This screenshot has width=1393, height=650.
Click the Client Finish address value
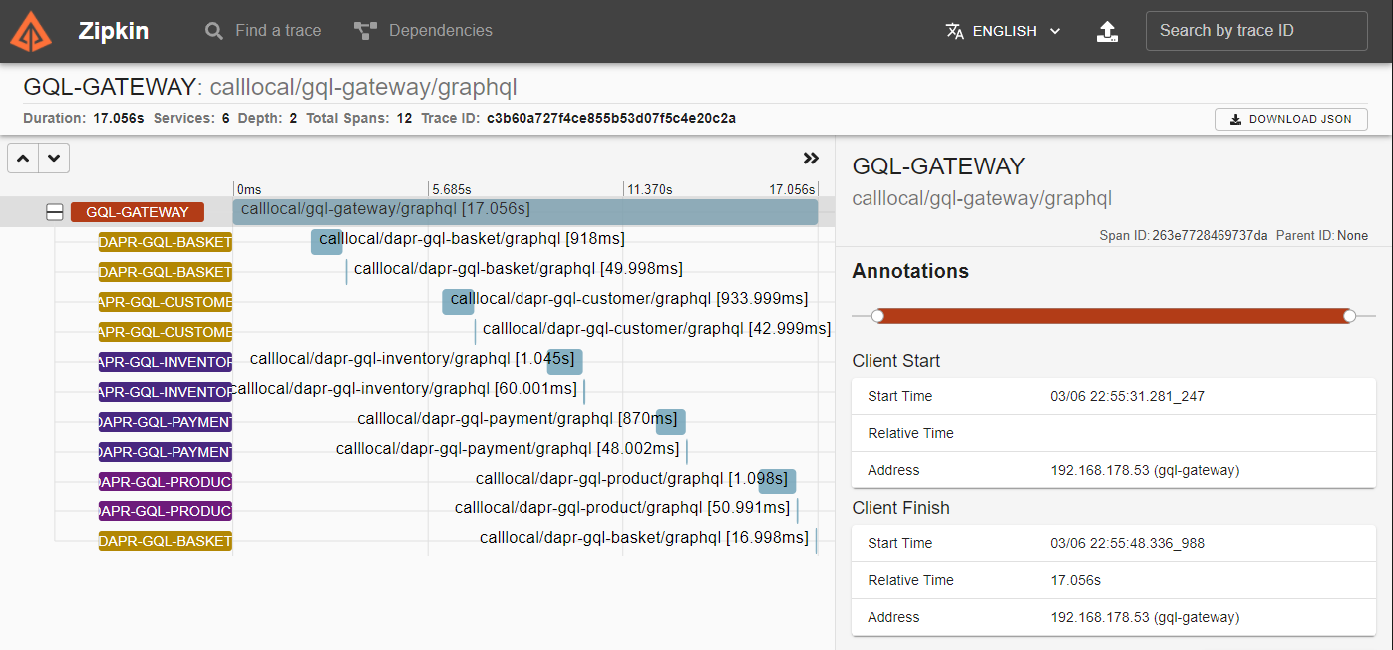coord(1145,617)
